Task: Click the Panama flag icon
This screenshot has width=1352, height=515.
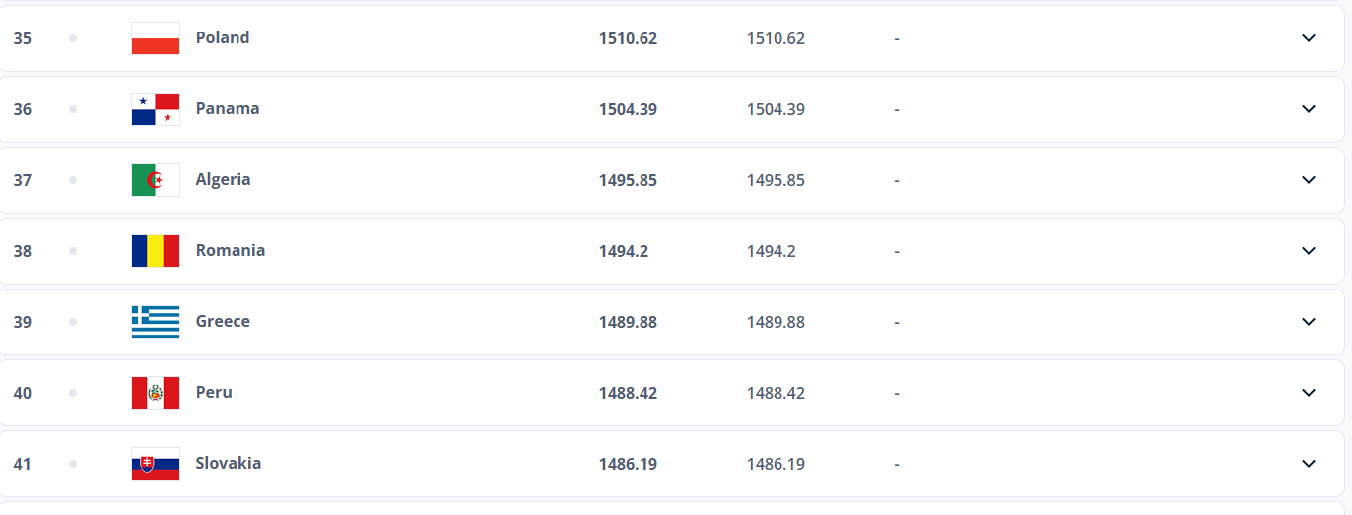Action: click(x=156, y=109)
